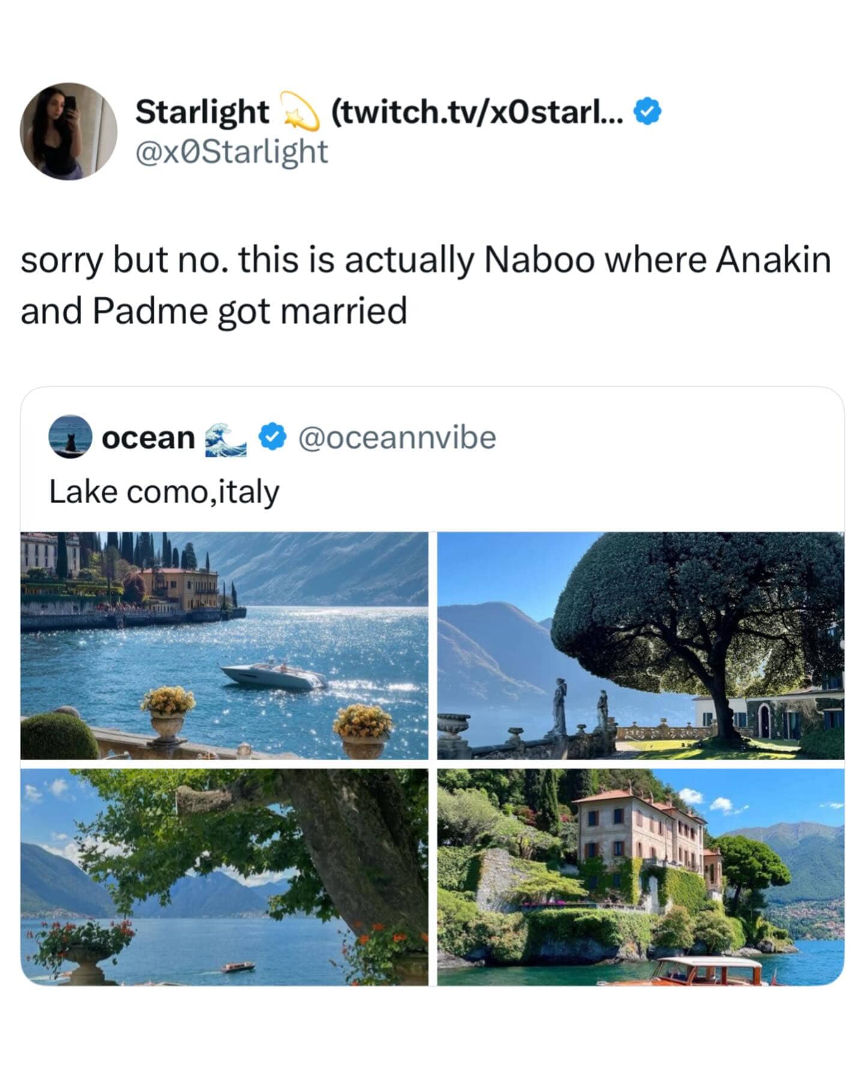
Task: Open the hillside villa with boat photo
Action: (640, 877)
